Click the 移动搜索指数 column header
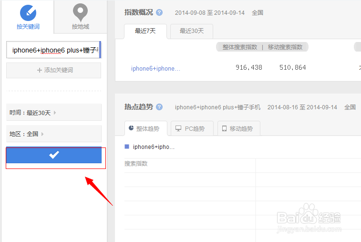The height and width of the screenshot is (242, 361). 285,47
